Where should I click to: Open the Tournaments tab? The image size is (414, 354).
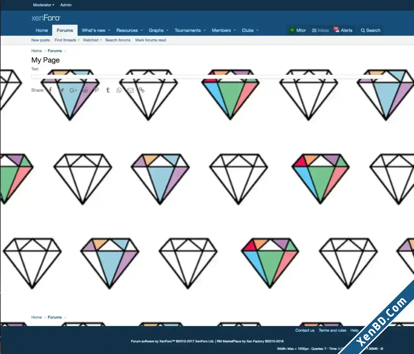pos(188,30)
